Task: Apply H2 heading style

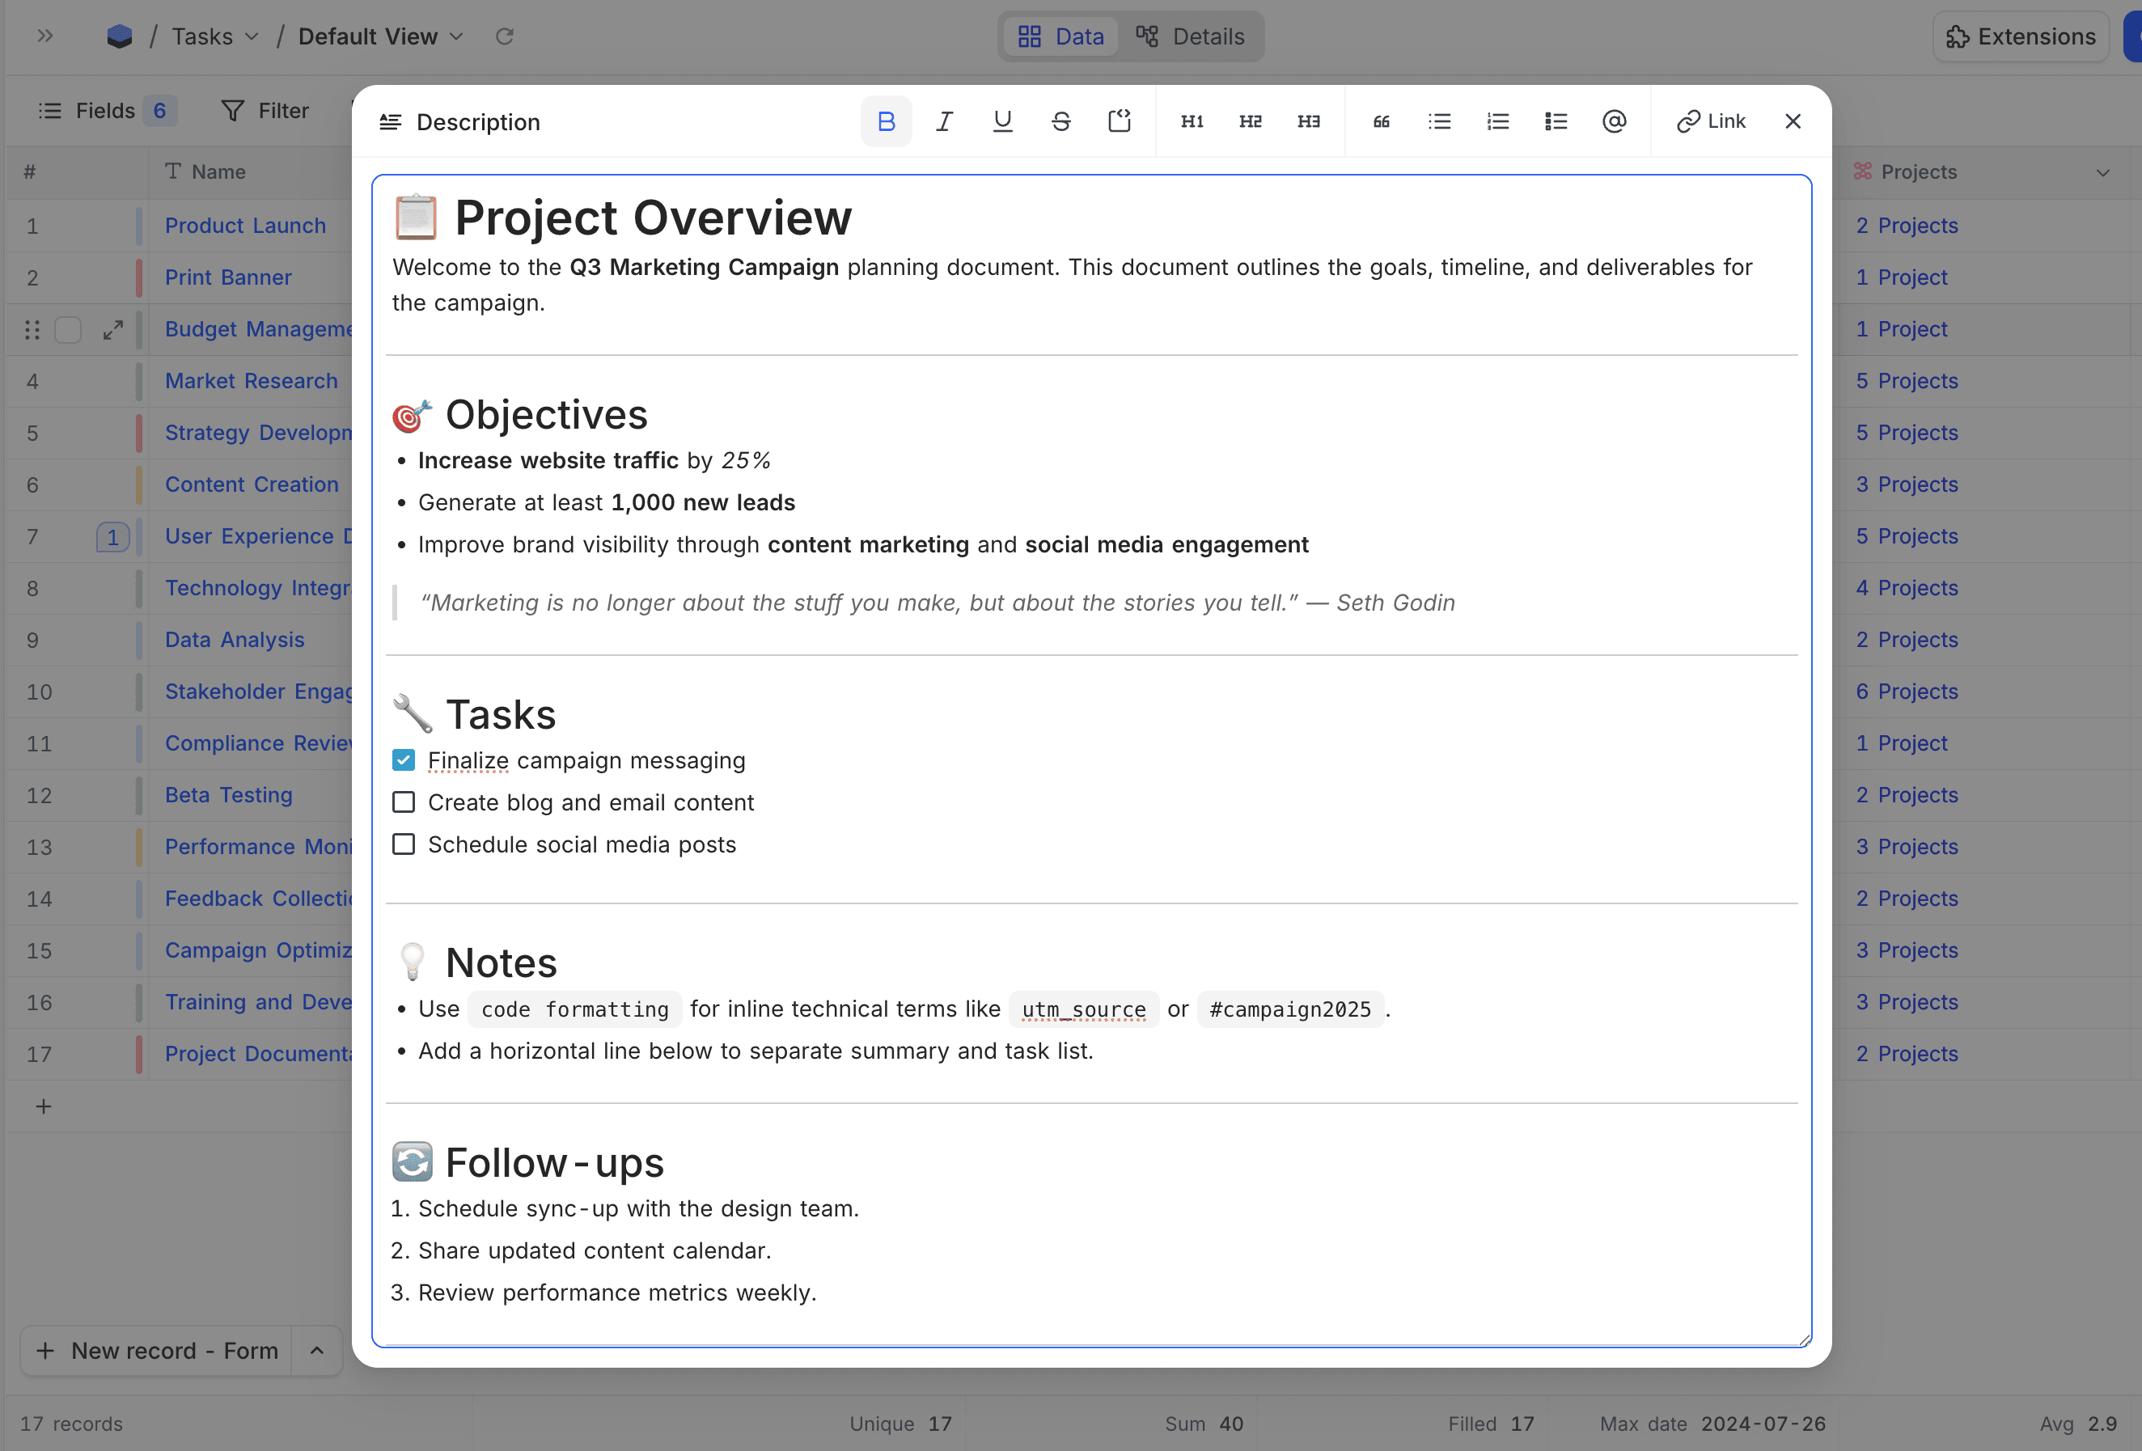Action: 1250,121
